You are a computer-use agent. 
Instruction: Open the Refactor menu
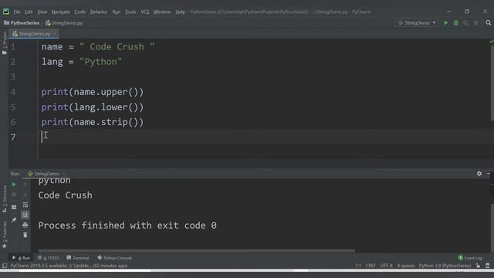99,12
